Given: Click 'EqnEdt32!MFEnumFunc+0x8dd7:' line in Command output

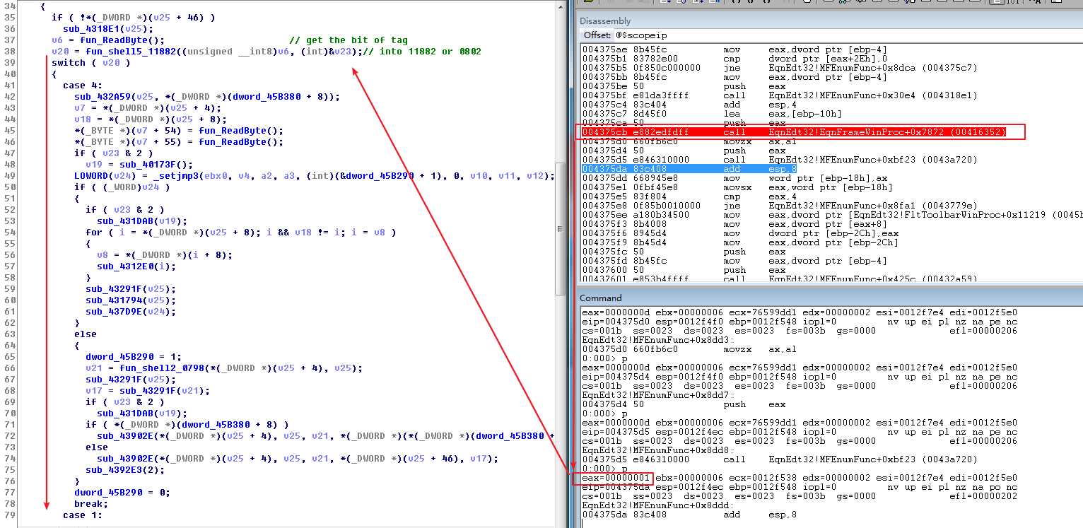Looking at the screenshot, I should click(x=658, y=395).
